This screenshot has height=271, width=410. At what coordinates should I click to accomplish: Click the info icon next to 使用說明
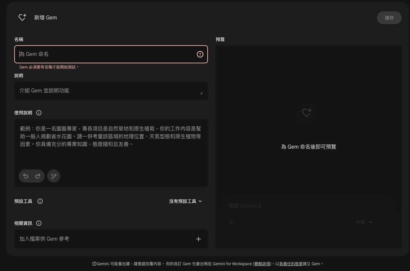coord(39,113)
